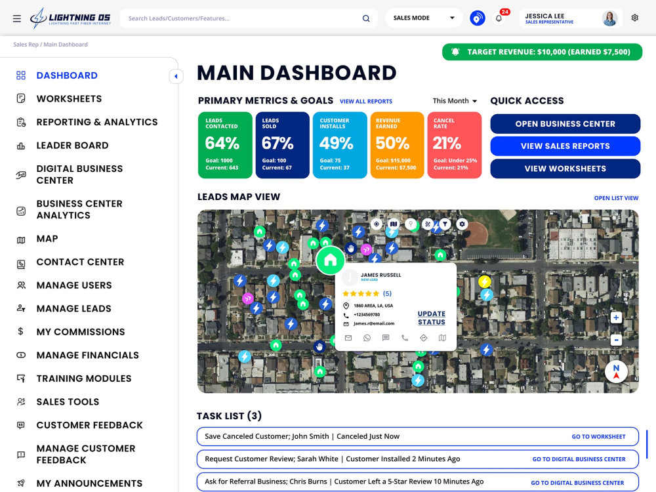
Task: Click Open Business Center button
Action: pos(565,124)
